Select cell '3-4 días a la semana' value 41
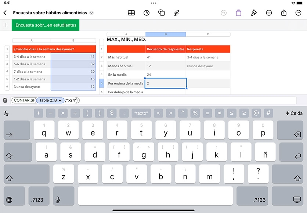The width and height of the screenshot is (307, 213). 73,57
